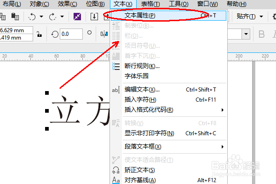Open the redo history dropdown arrow

(x=62, y=17)
